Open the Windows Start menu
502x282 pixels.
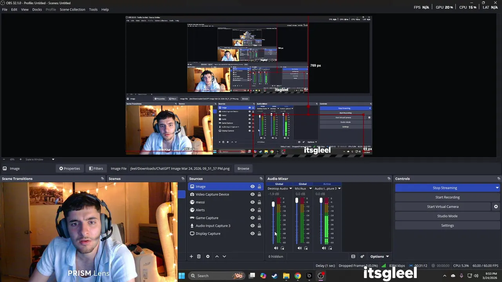pyautogui.click(x=182, y=276)
